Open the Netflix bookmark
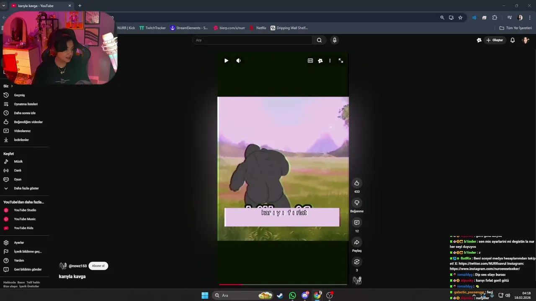Viewport: 536px width, 301px height. coord(258,28)
